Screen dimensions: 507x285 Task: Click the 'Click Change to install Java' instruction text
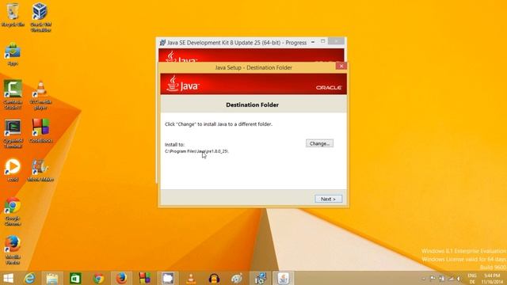[x=219, y=124]
